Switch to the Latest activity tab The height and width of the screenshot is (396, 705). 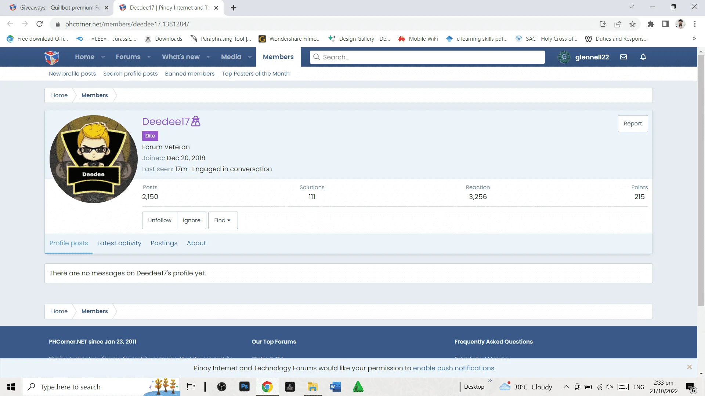119,243
